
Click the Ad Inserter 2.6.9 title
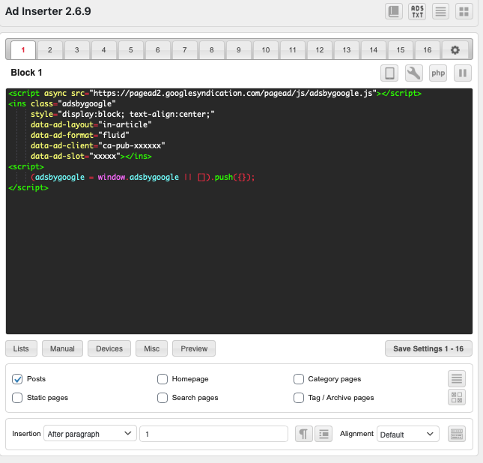tap(48, 11)
